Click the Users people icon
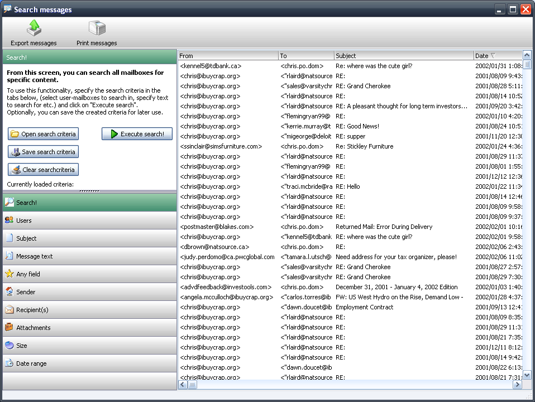Screen dimensions: 535x402 point(9,220)
